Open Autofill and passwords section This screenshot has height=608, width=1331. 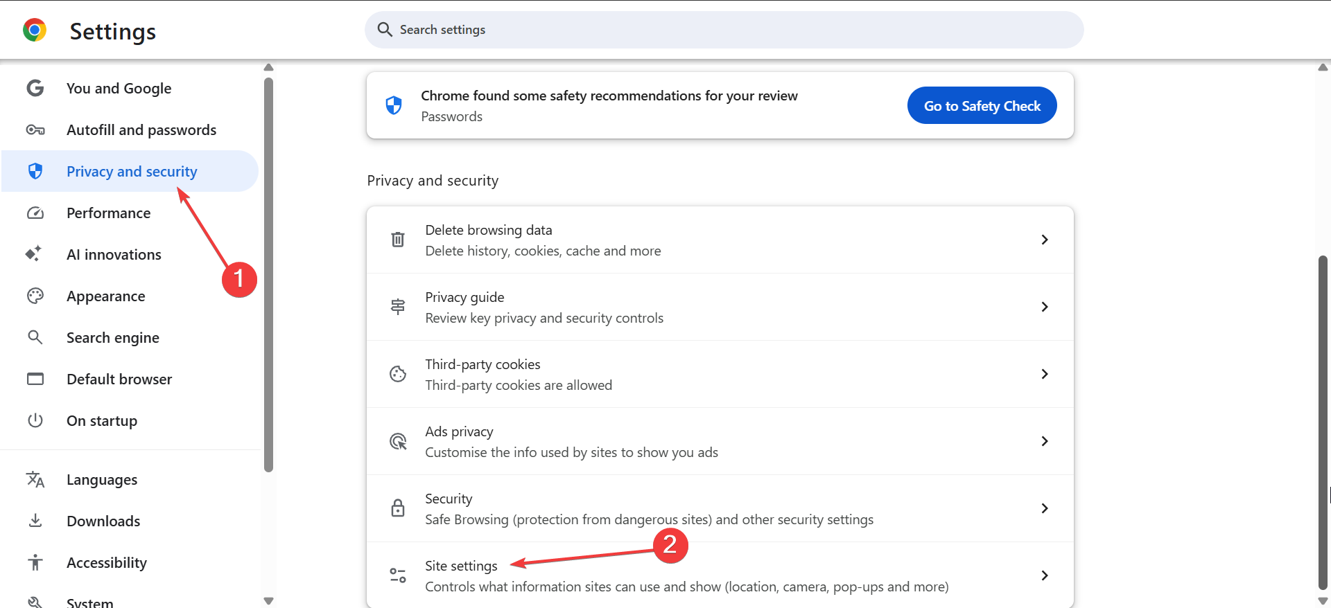click(141, 130)
